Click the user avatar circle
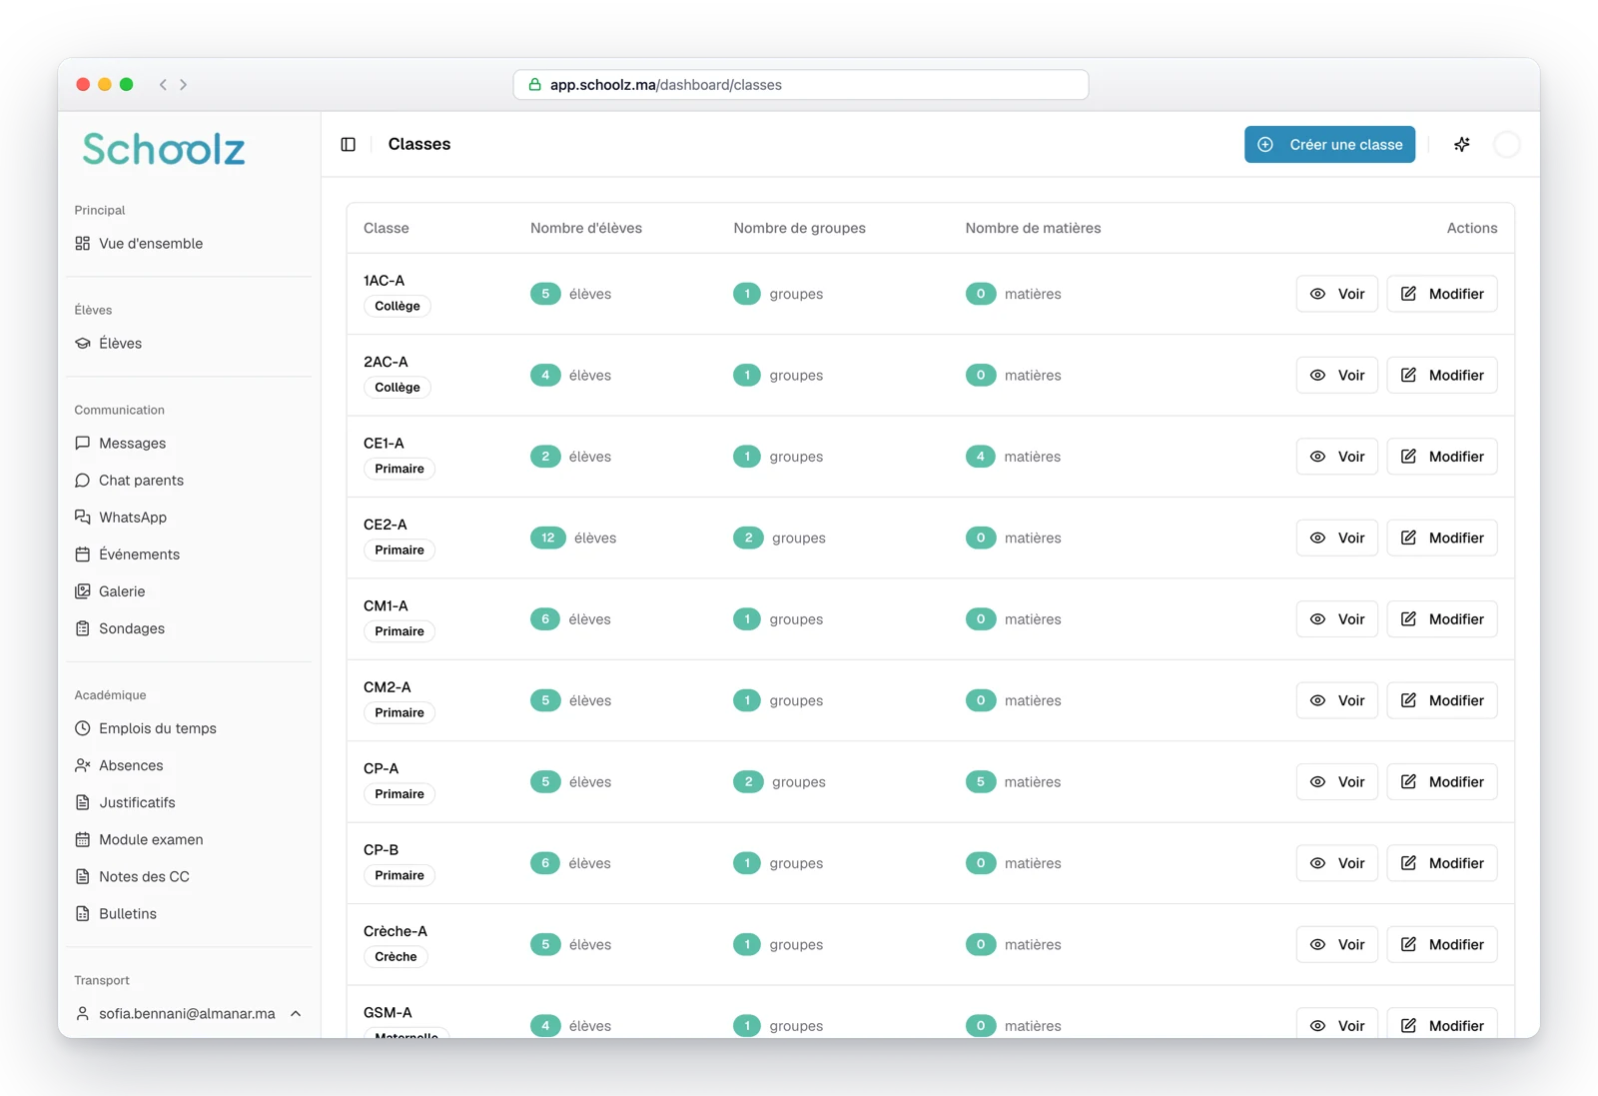 [x=1506, y=144]
